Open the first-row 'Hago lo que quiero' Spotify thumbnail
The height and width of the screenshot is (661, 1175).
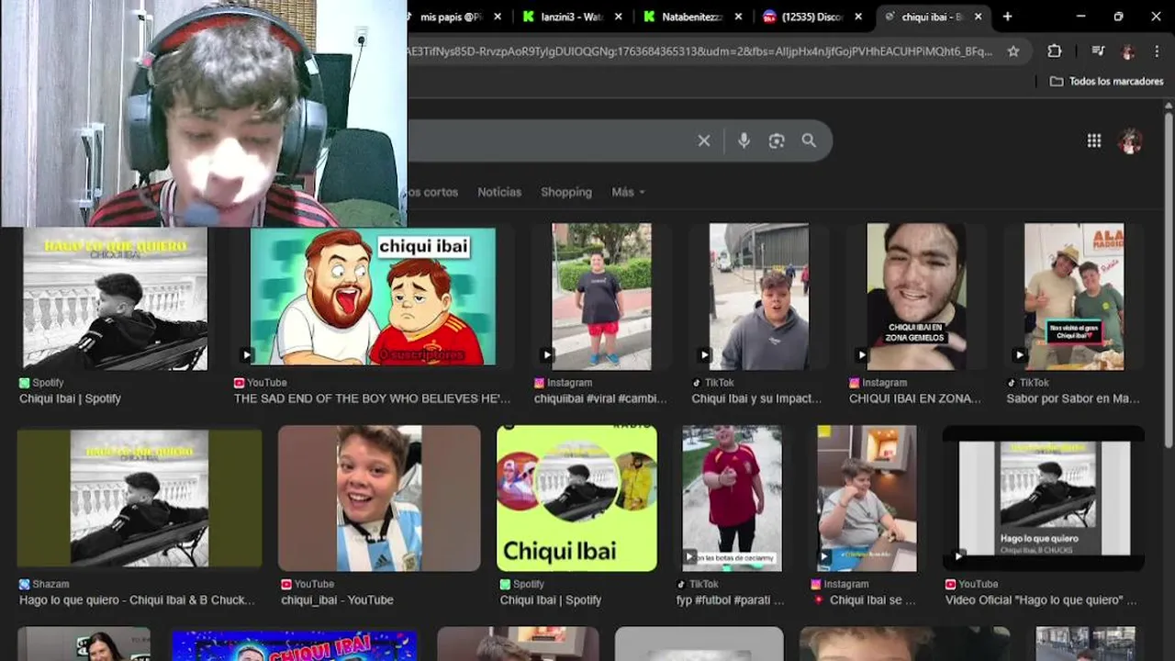[114, 298]
